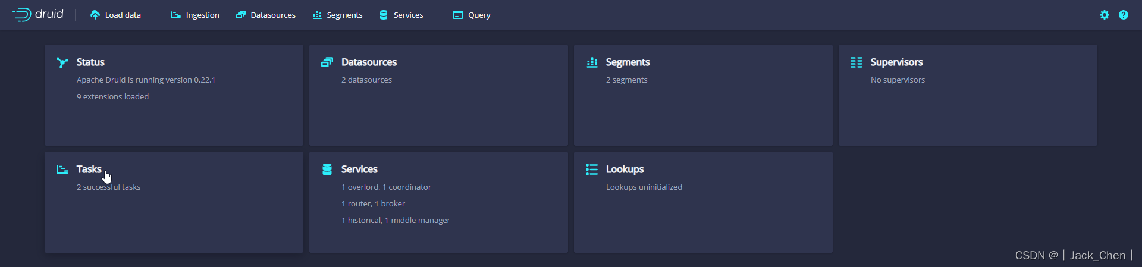Open the Load data menu item
Image resolution: width=1142 pixels, height=267 pixels.
(x=115, y=15)
